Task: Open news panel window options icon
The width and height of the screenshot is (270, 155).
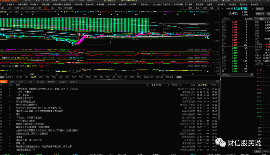Action: [x=218, y=82]
